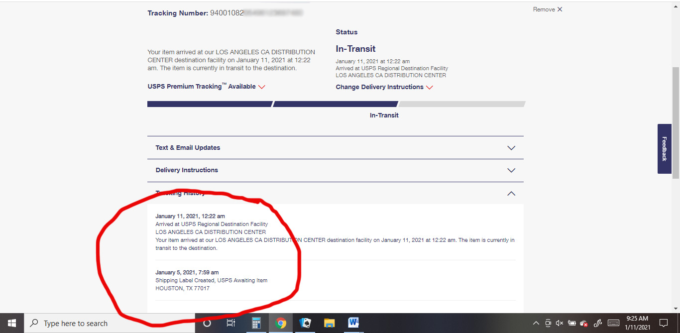Open Solitaire cards app in taskbar
This screenshot has height=333, width=680.
pos(305,323)
